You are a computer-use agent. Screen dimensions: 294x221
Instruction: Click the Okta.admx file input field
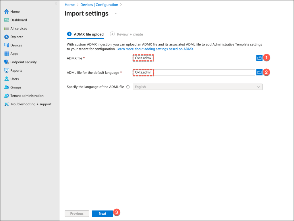[194, 58]
